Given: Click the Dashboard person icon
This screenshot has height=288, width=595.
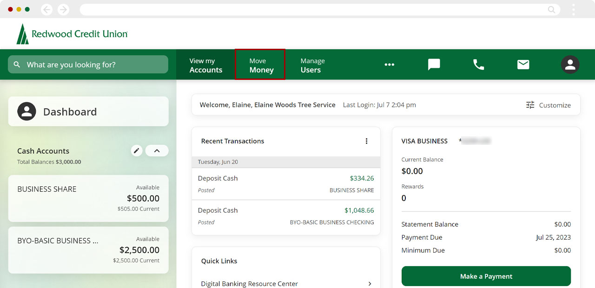Looking at the screenshot, I should coord(26,111).
